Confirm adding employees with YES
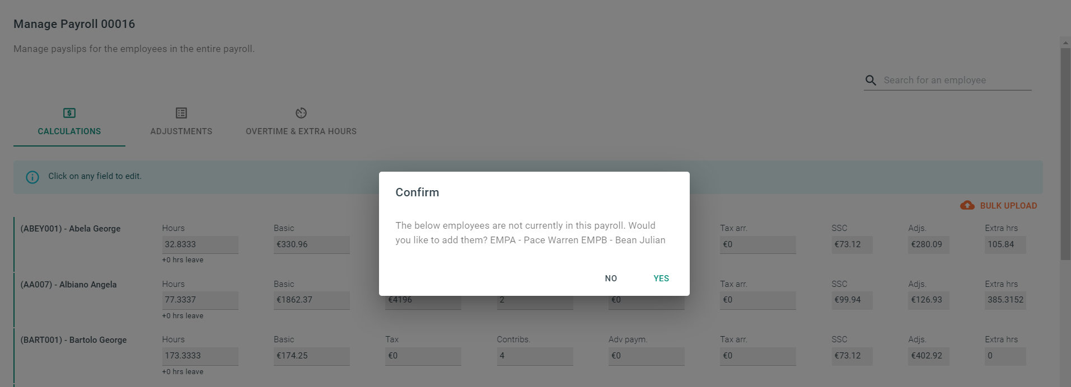 click(661, 279)
